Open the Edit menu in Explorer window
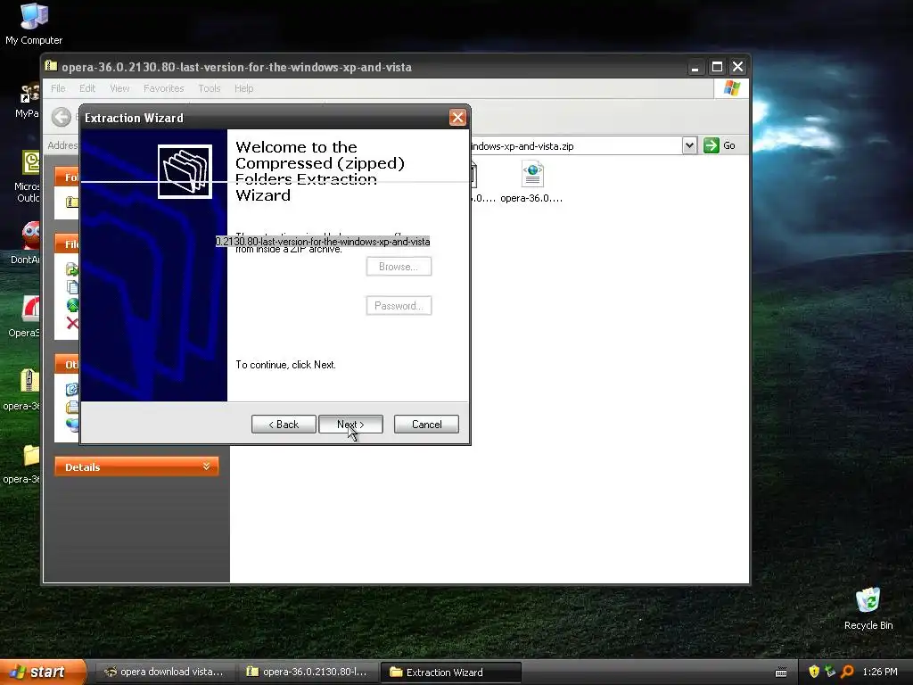This screenshot has height=685, width=913. click(87, 88)
